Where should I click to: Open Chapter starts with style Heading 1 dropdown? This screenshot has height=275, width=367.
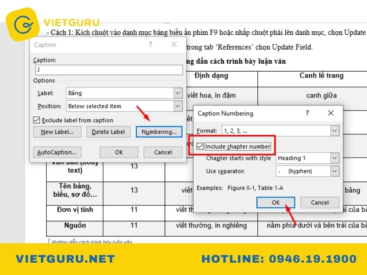307,158
